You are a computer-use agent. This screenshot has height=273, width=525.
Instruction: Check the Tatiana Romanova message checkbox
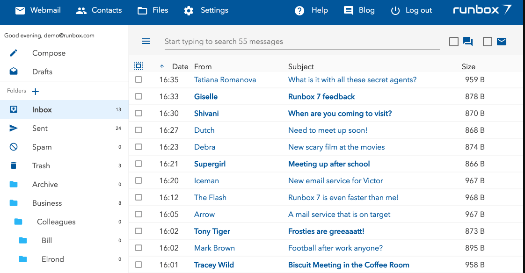point(139,79)
